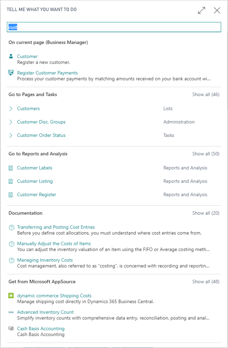228x348 pixels.
Task: Click the Customer Listing report icon
Action: tap(11, 181)
